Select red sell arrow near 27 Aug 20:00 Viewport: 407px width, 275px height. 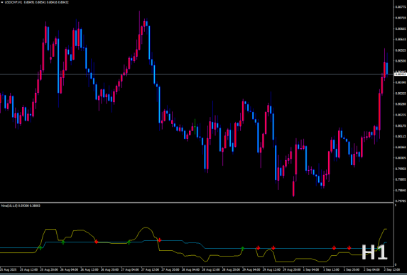(159, 240)
